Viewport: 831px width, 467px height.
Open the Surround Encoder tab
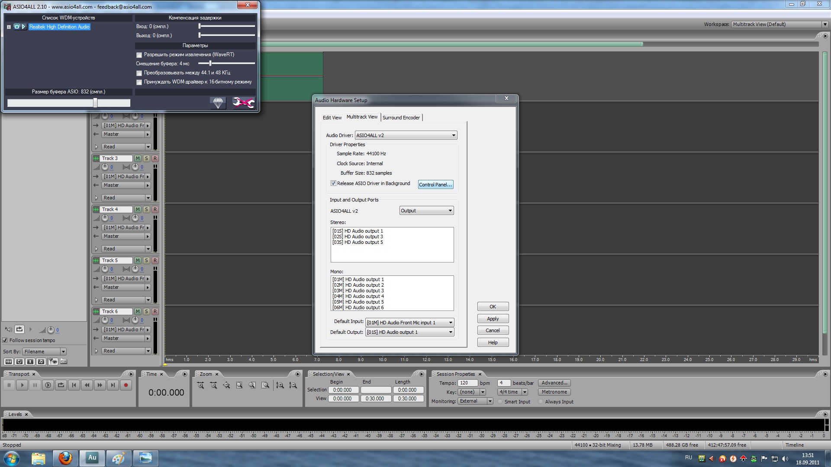pyautogui.click(x=401, y=118)
